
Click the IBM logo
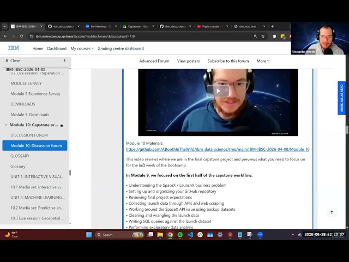[14, 48]
